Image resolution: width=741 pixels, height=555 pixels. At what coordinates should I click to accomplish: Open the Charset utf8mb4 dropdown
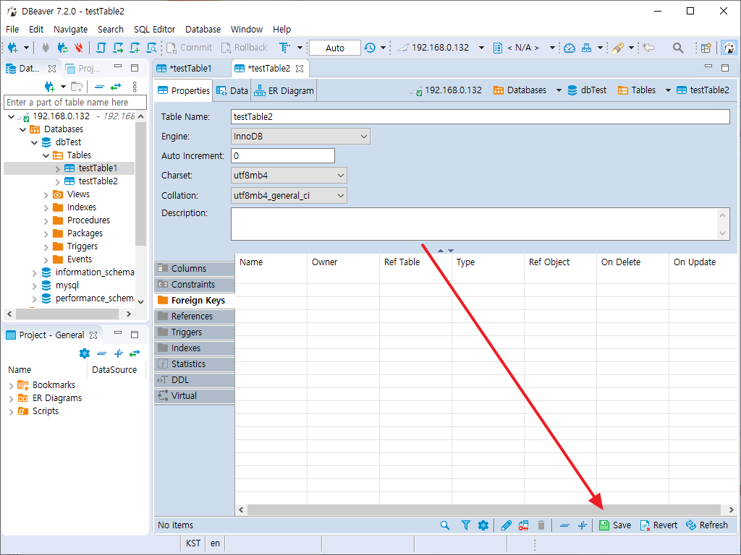(289, 175)
